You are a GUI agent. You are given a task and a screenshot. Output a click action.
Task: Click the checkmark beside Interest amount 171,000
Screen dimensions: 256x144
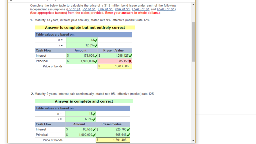click(96, 56)
